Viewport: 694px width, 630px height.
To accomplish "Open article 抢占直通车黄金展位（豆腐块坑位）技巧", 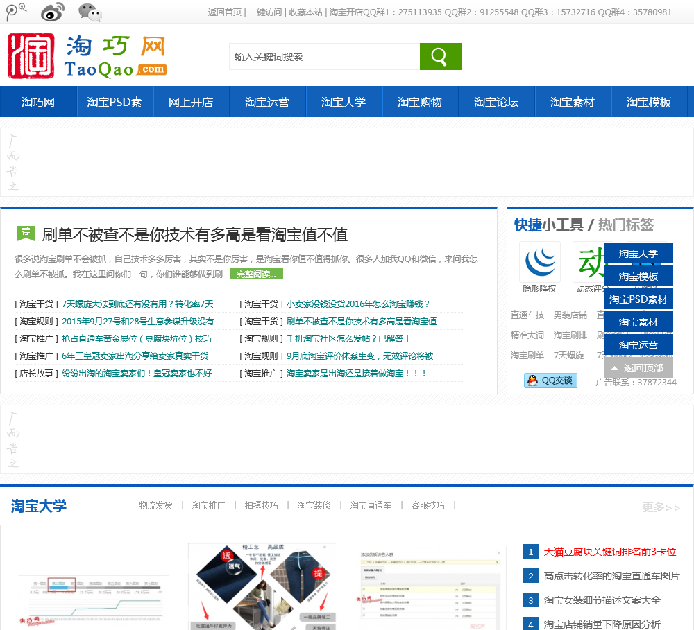I will pyautogui.click(x=137, y=339).
